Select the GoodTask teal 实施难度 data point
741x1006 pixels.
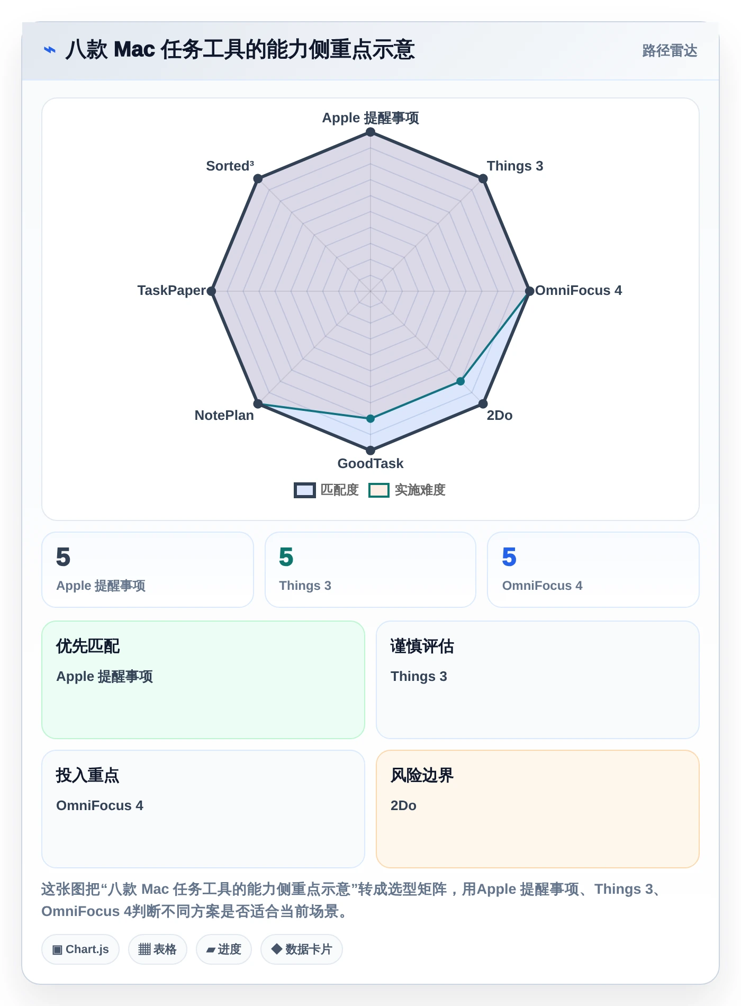tap(370, 419)
